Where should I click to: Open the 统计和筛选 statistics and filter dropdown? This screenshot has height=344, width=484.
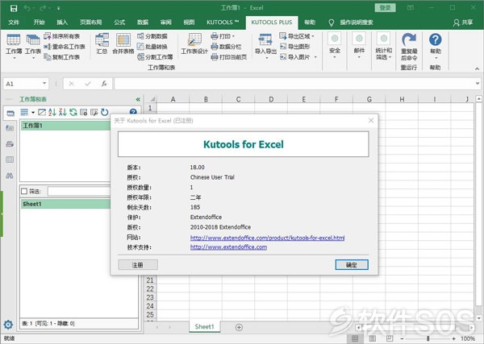coord(384,46)
